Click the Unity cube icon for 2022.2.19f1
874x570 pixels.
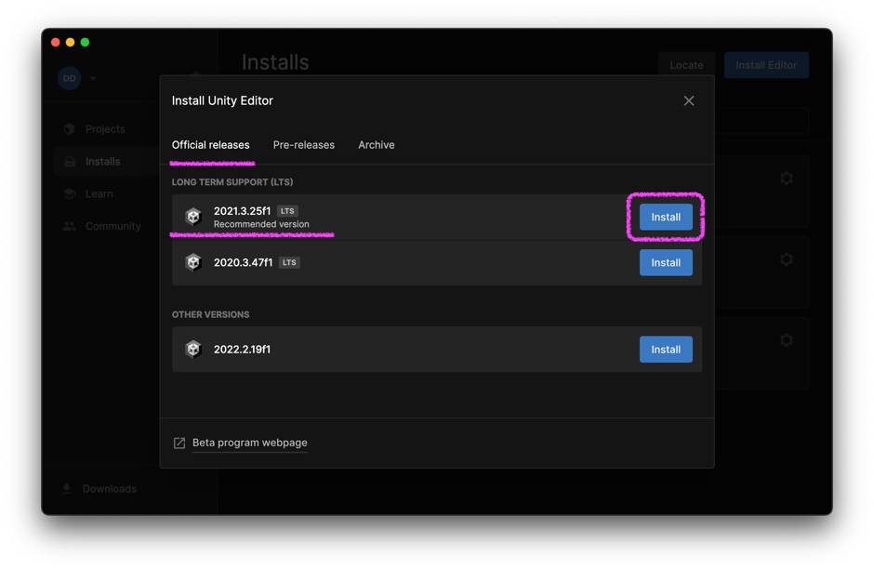tap(192, 350)
